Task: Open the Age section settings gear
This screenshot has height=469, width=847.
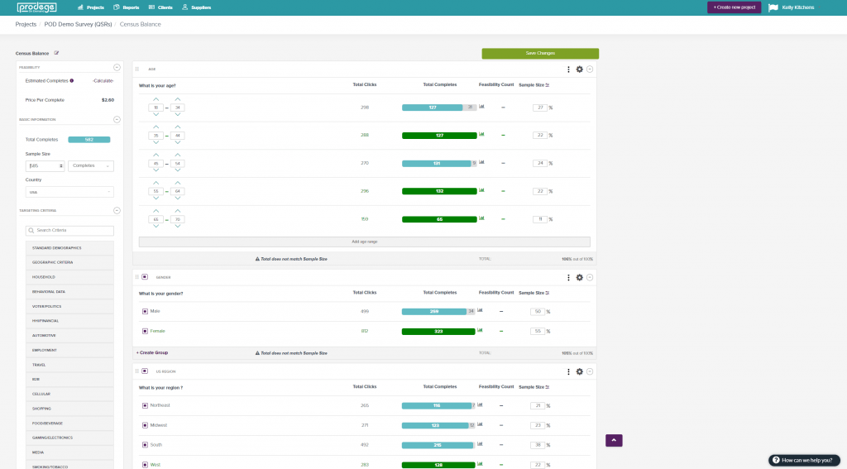Action: click(x=579, y=69)
